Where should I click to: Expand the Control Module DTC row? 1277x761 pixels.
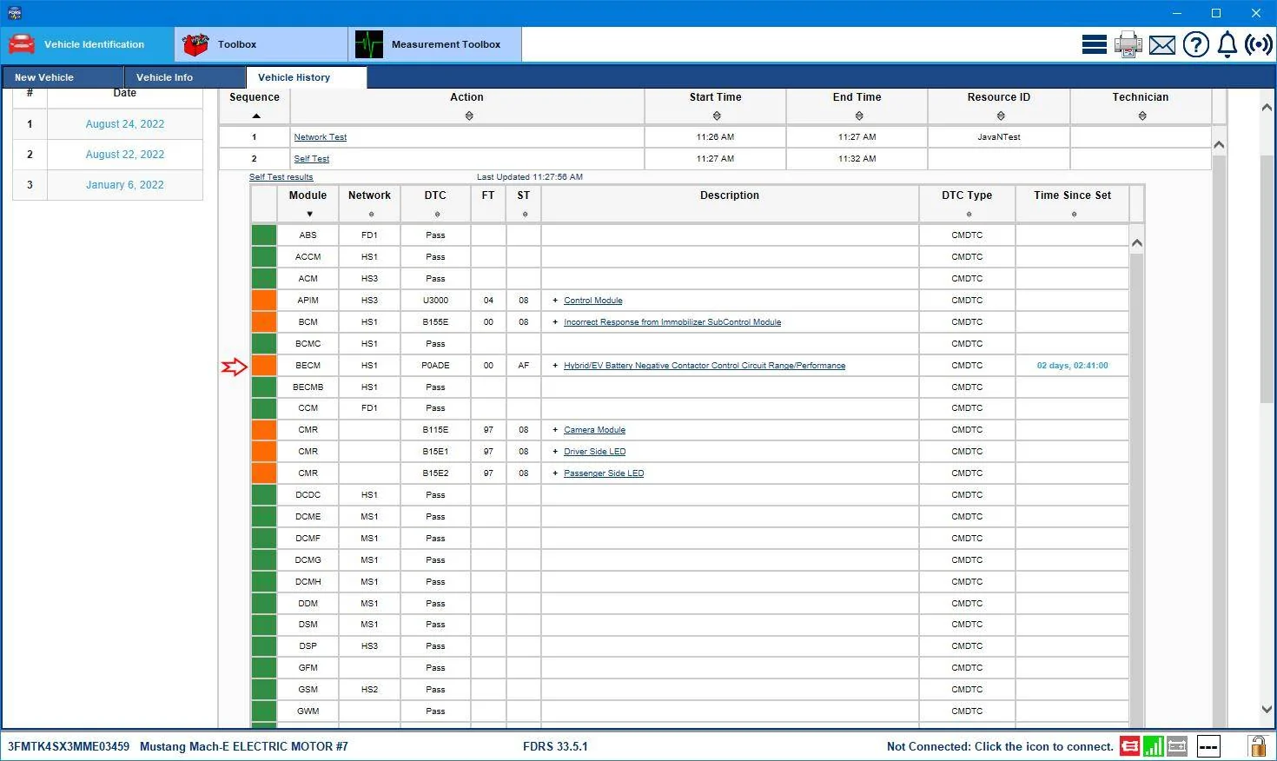(555, 301)
